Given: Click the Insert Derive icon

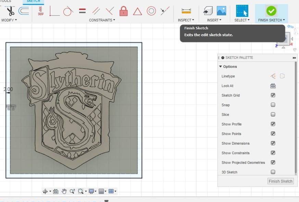Looking at the screenshot, I should pos(208,11).
